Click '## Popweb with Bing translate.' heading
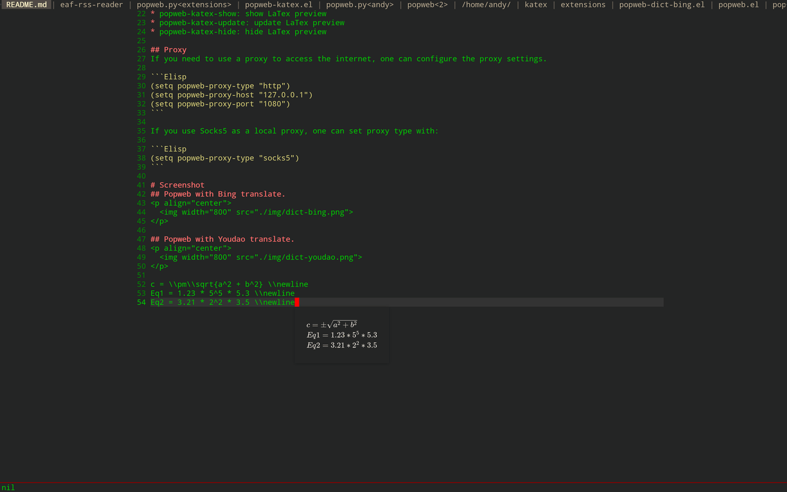Screen dimensions: 787x492 point(218,194)
